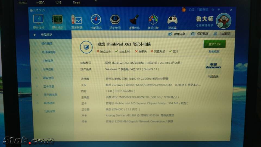This screenshot has width=261, height=147.
Task: Click the green 重新扫描 rescan button
Action: click(215, 44)
